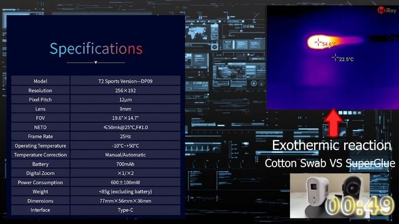Click the 'Lens' row label
The image size is (399, 224).
(40, 109)
